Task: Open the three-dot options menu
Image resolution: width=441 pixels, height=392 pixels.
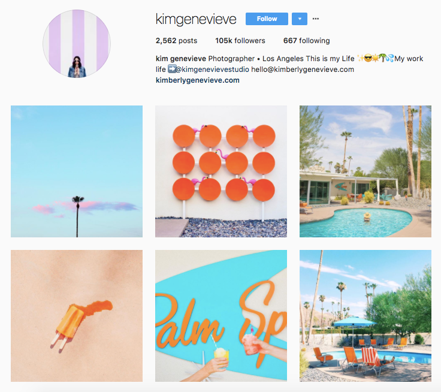Action: [x=316, y=19]
